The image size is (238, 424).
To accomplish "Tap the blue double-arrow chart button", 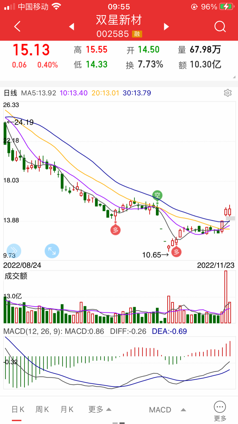I will (14, 251).
